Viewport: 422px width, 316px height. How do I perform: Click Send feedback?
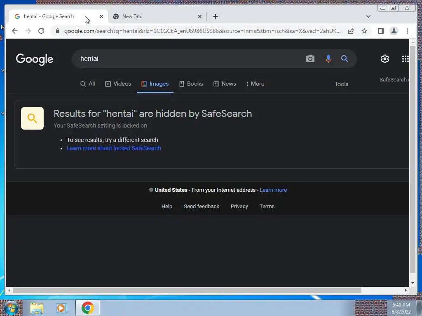[x=202, y=207]
